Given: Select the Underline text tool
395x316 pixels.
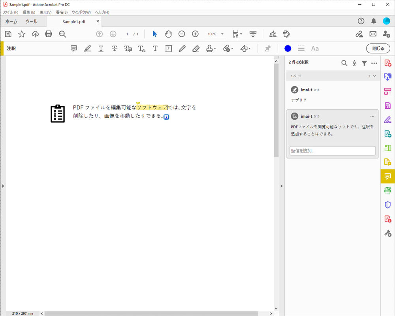Looking at the screenshot, I should (x=101, y=48).
